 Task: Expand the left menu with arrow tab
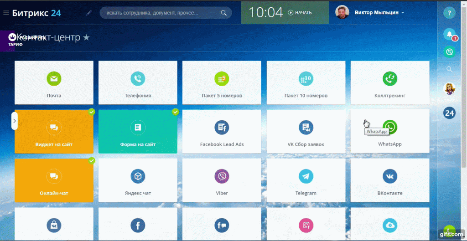(x=15, y=121)
